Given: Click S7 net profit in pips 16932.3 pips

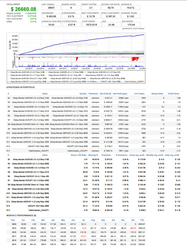Looking at the screenshot, I should pos(124,120).
